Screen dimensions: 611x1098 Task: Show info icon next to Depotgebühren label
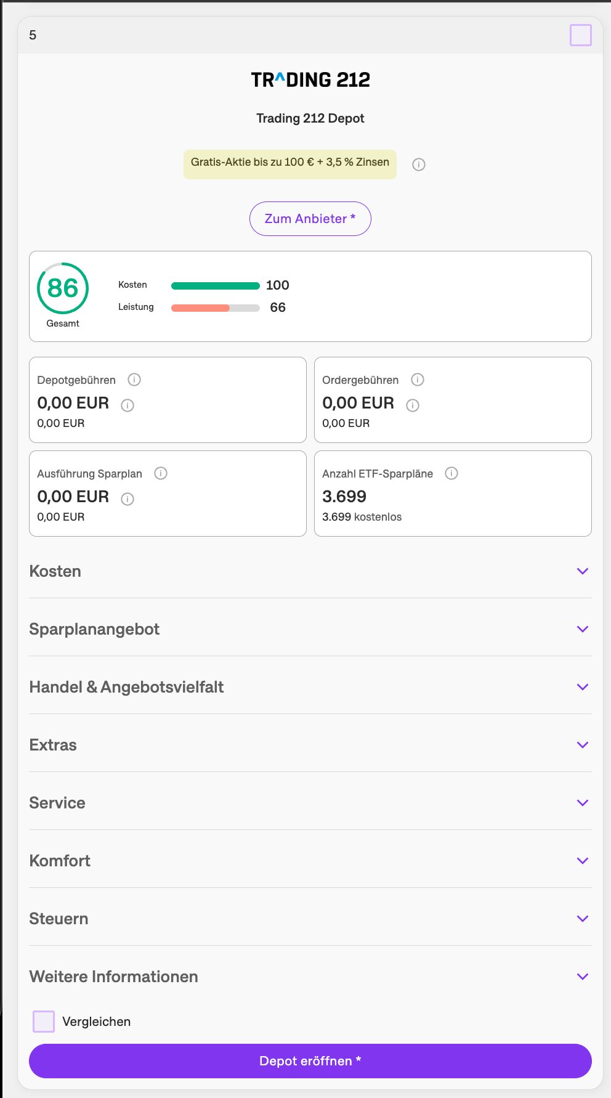click(134, 380)
